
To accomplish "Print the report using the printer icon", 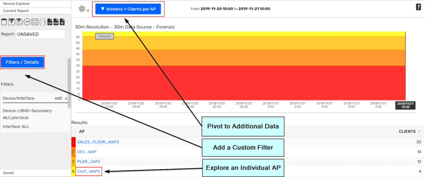I will 43,22.
